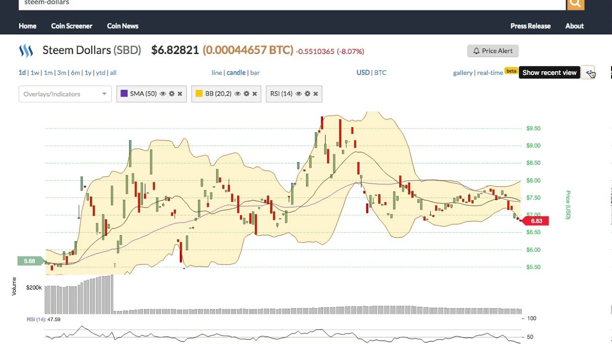This screenshot has width=612, height=344.
Task: Select the 6m time range
Action: click(x=75, y=73)
